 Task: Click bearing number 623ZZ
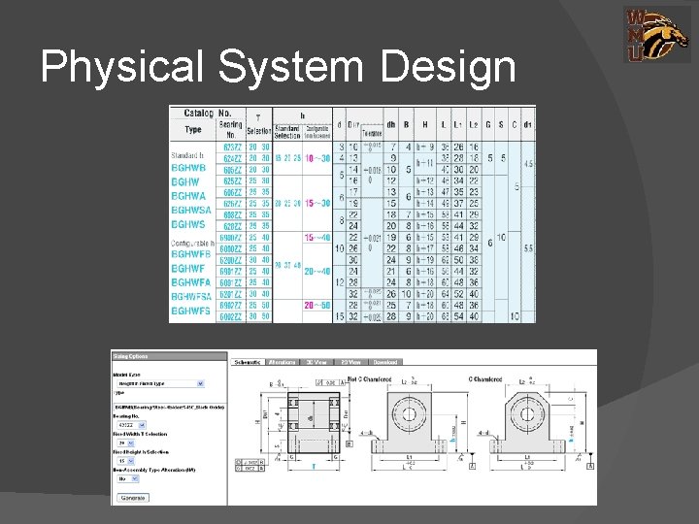coord(232,147)
